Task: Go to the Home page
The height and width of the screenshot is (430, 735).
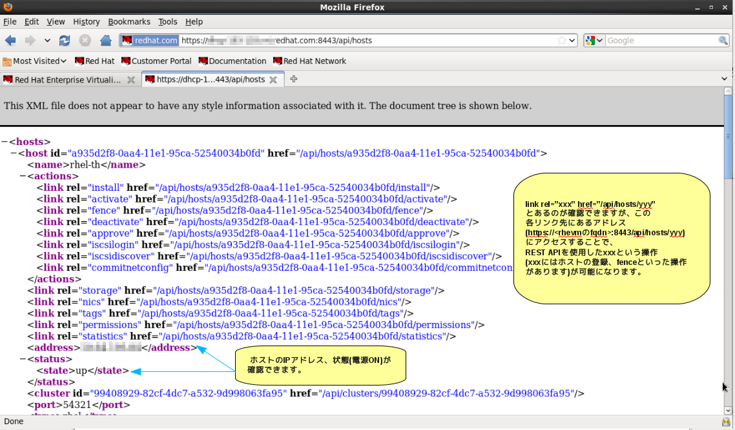Action: pos(106,41)
